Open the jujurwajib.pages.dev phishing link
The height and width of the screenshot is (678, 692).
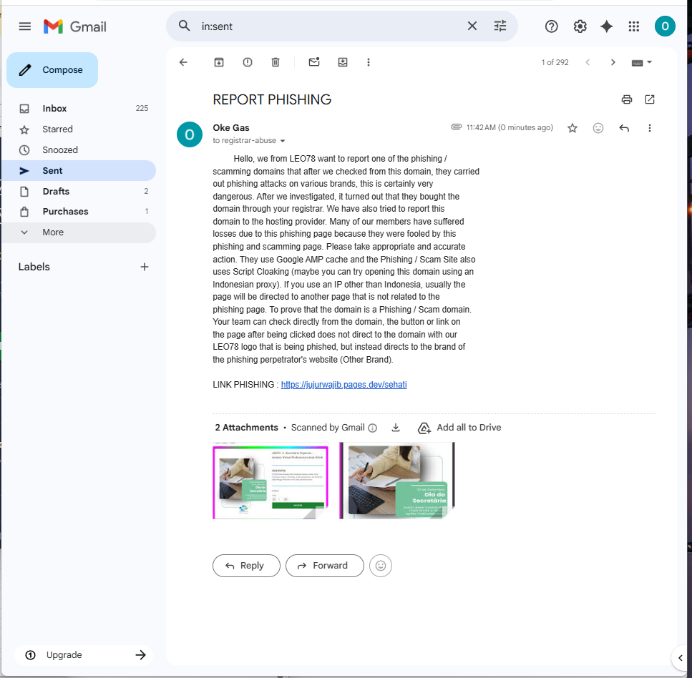[x=343, y=385]
